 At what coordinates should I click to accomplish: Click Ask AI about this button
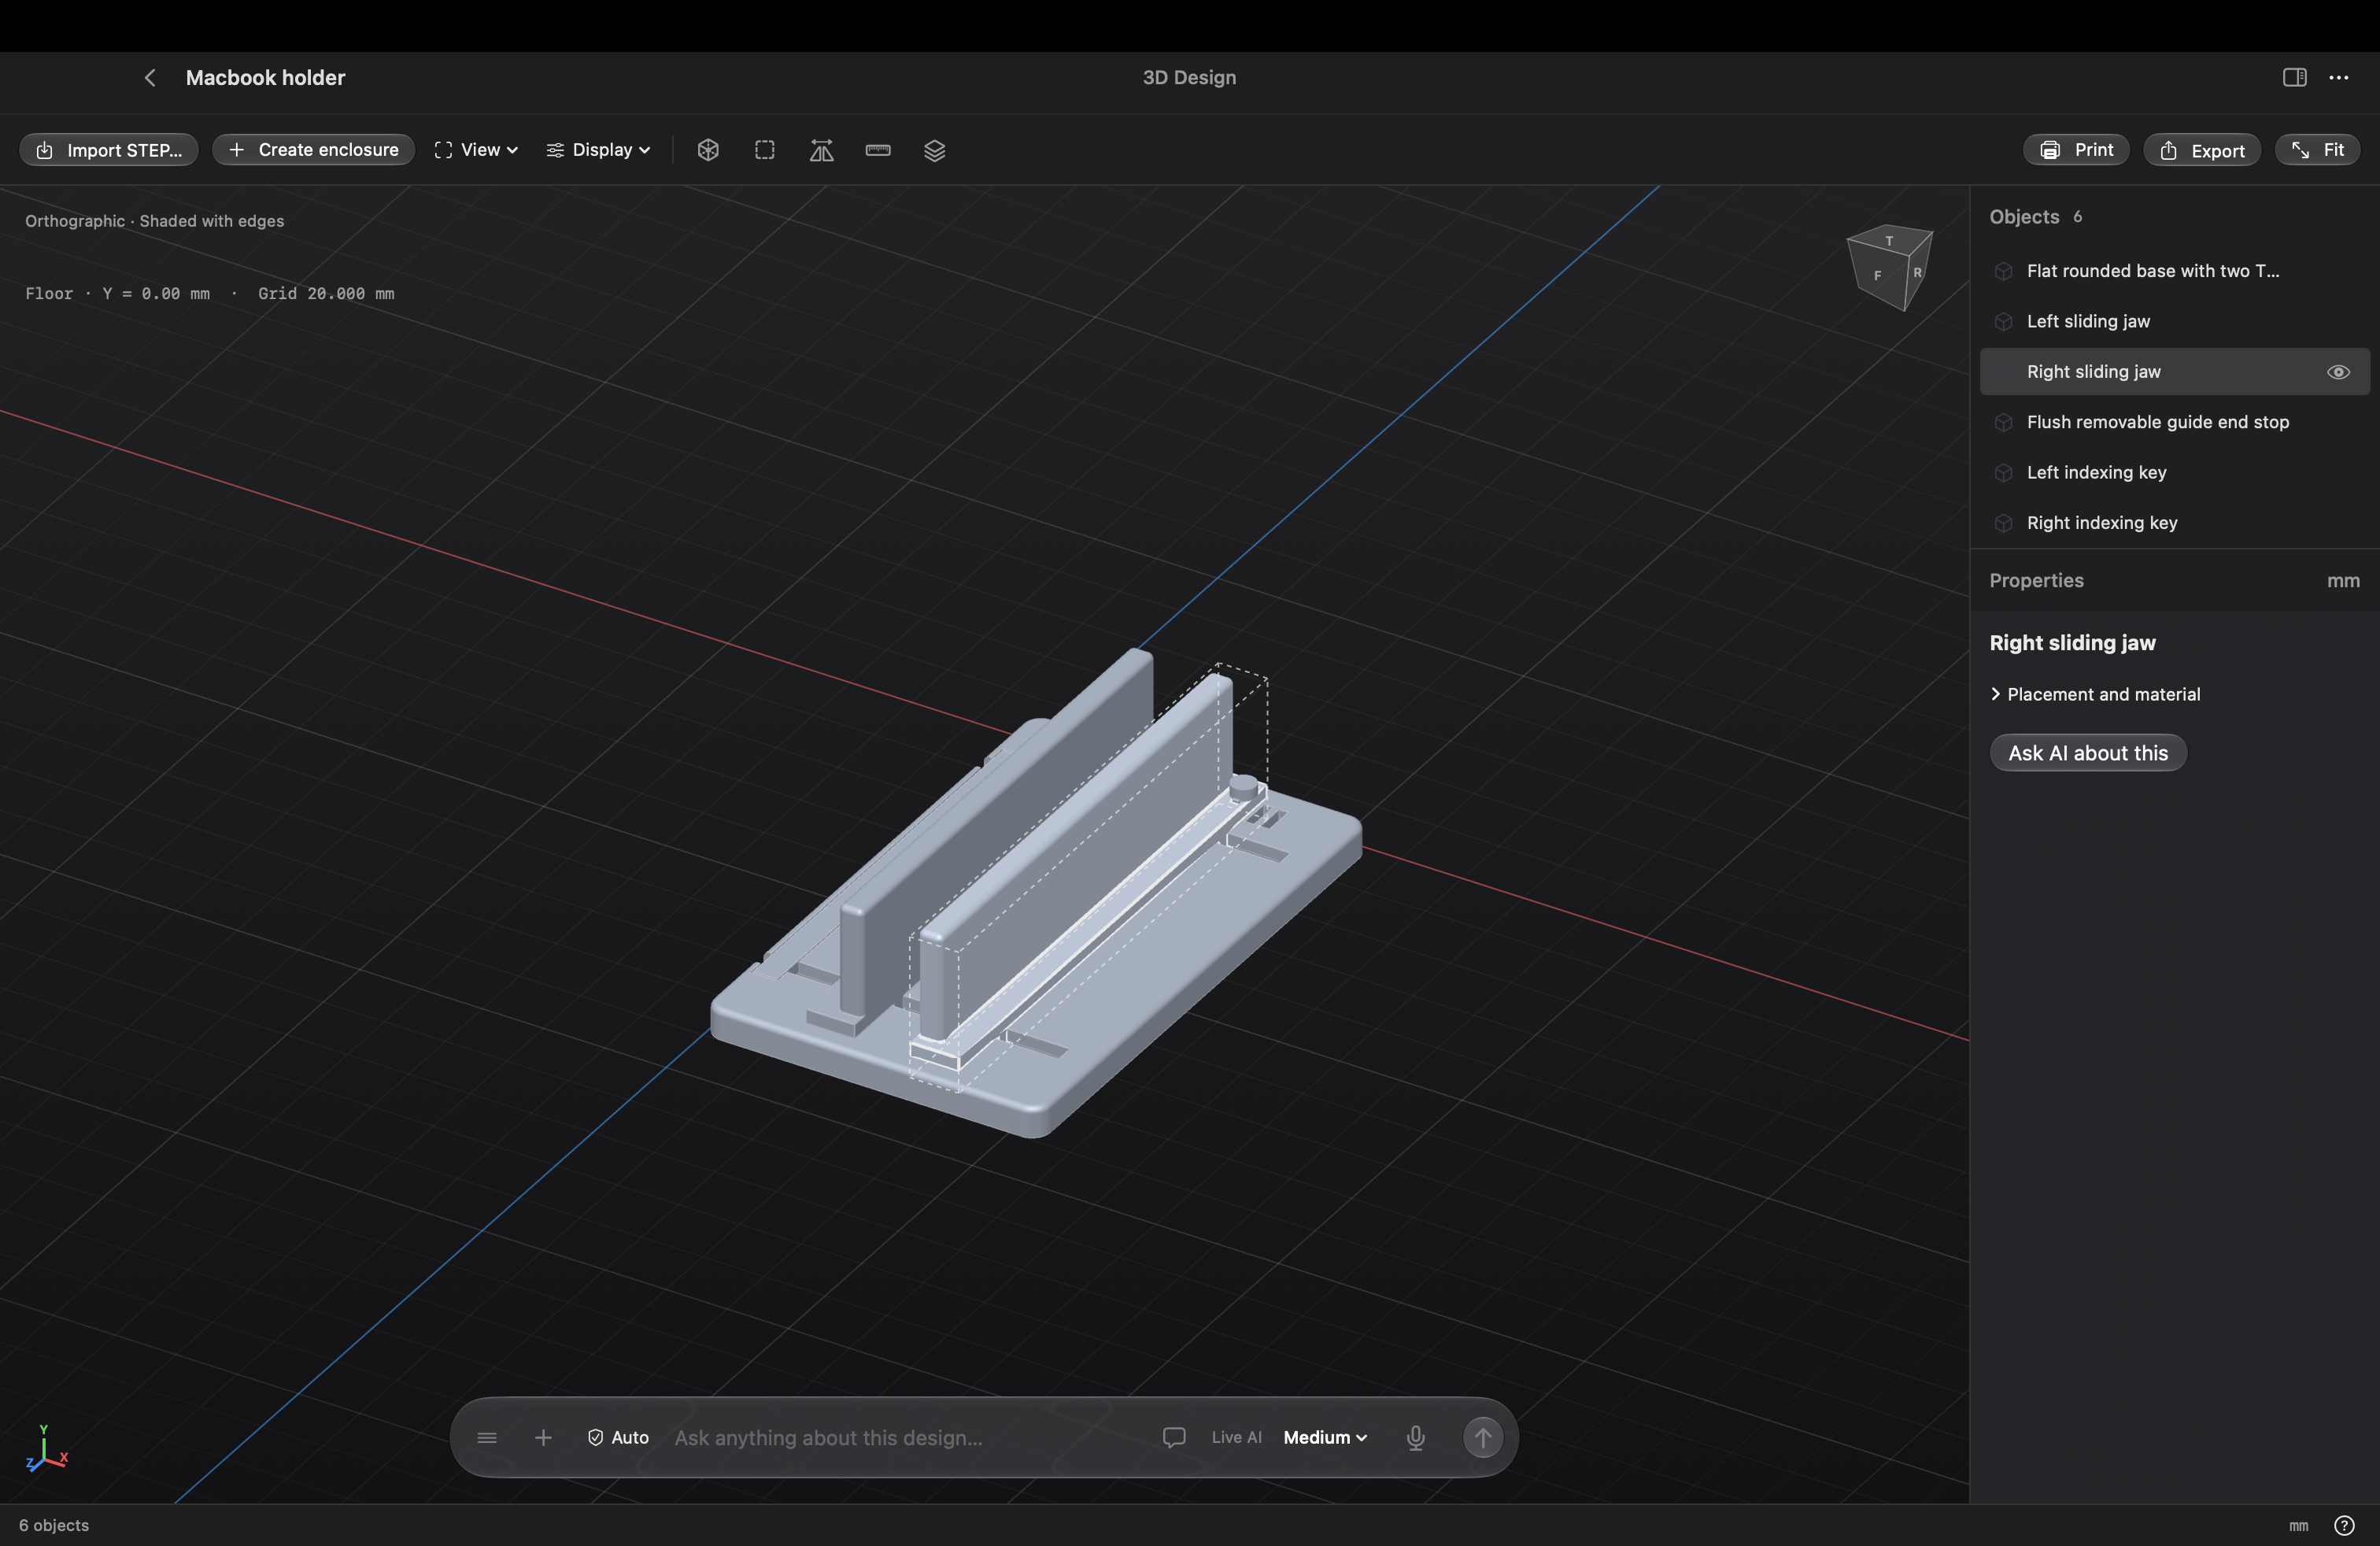[x=2087, y=753]
